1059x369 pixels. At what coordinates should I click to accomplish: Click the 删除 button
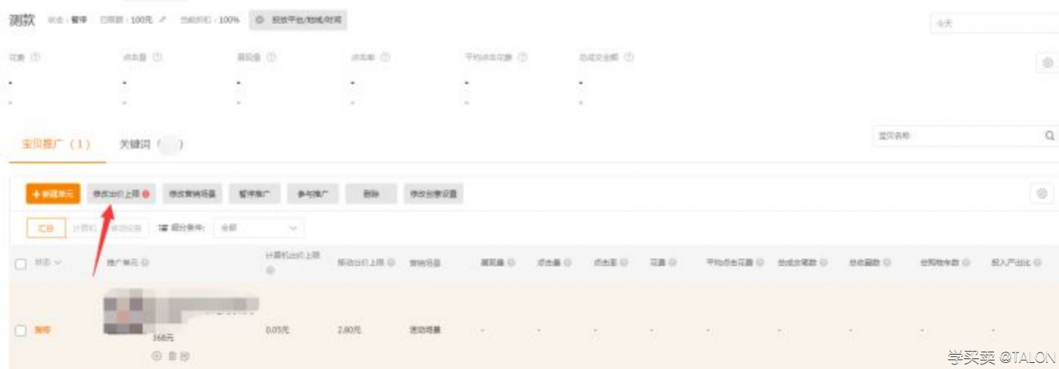click(371, 194)
